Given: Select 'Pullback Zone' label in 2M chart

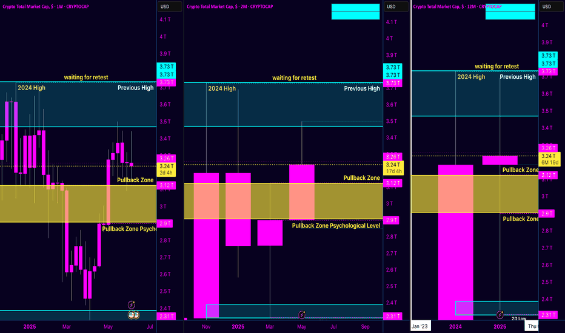Looking at the screenshot, I should [x=361, y=178].
